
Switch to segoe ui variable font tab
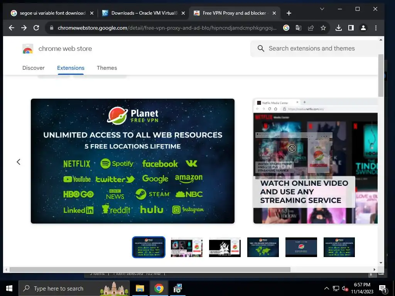52,13
